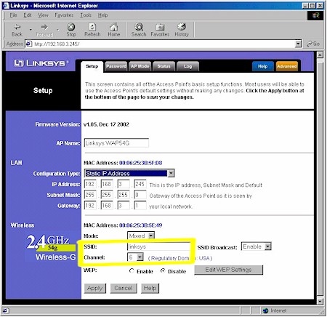Click the Help button next to Cancel
Screen dimensions: 327x317
(x=150, y=288)
